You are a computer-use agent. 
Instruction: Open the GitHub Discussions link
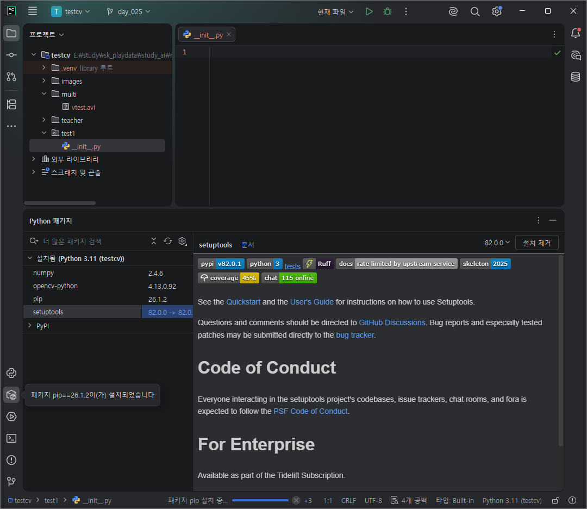(x=392, y=322)
